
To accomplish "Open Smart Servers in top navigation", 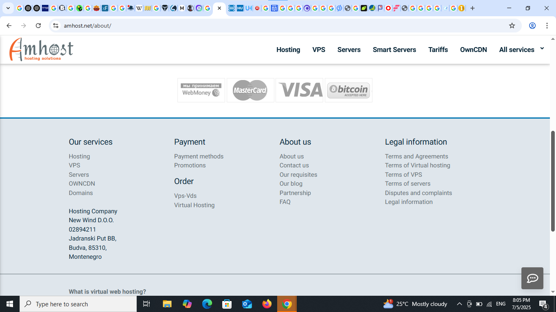I will coord(394,50).
